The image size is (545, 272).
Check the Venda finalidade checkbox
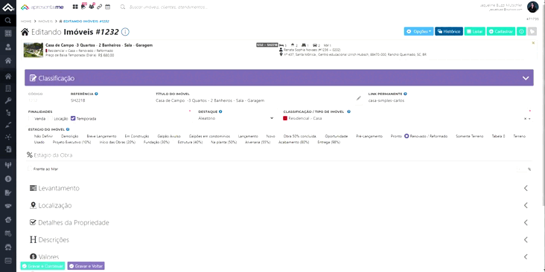click(31, 118)
